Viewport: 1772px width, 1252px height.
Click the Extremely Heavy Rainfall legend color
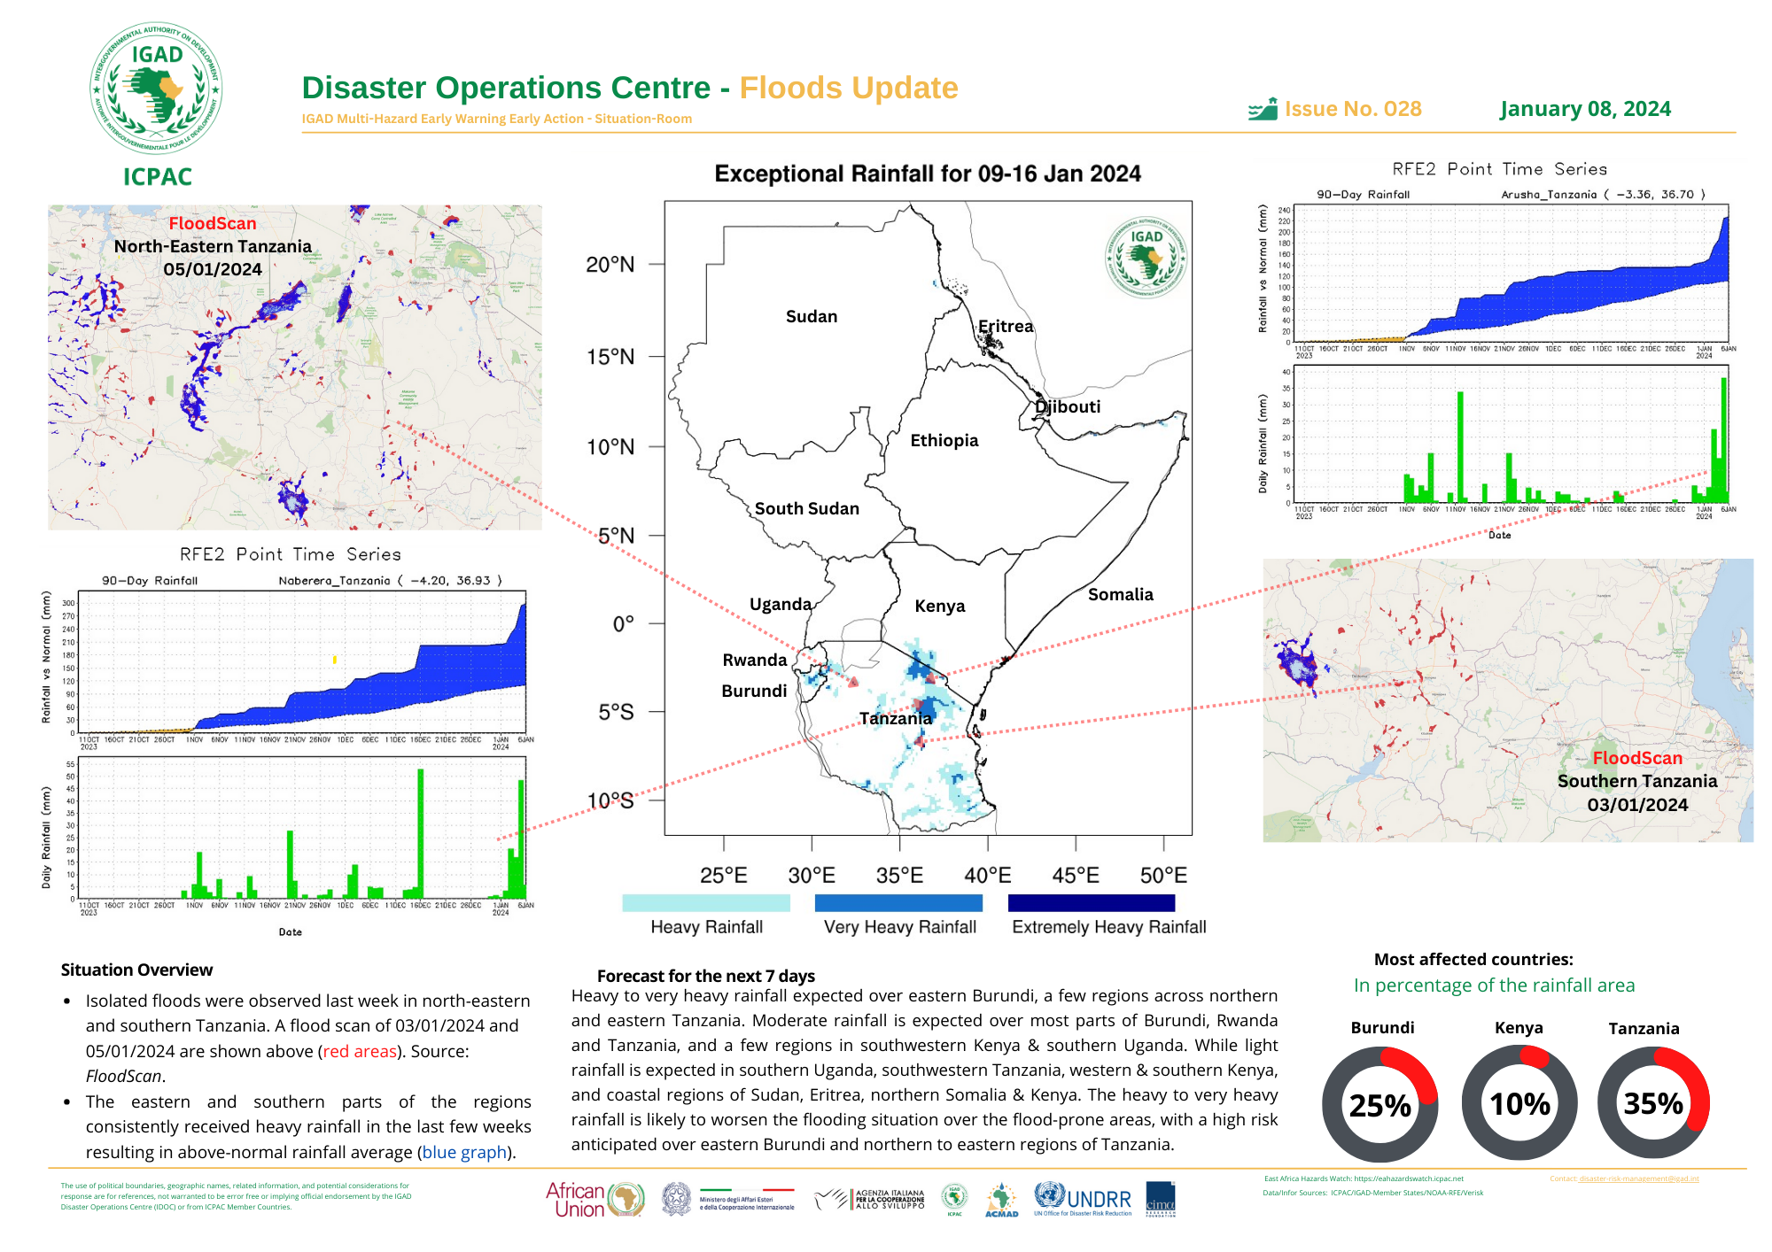coord(1091,902)
